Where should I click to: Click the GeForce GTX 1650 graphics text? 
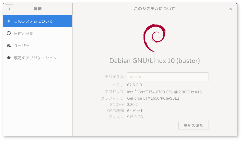pyautogui.click(x=153, y=98)
